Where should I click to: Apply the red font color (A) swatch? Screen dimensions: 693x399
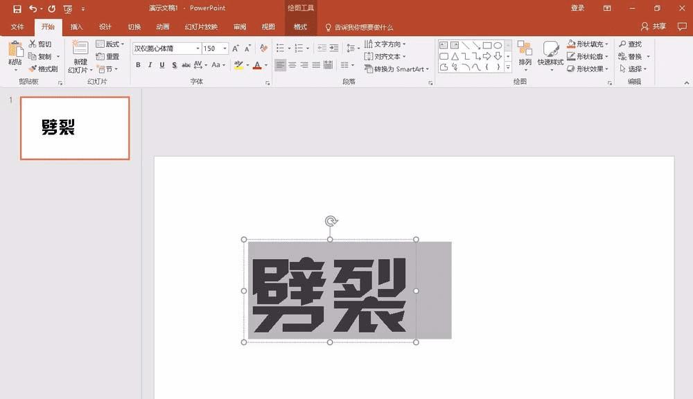pyautogui.click(x=257, y=65)
